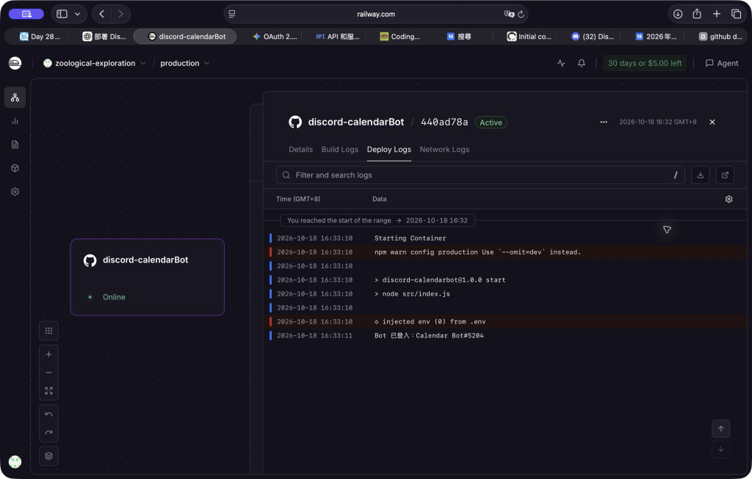Jump to bottom of the logs

coord(720,450)
